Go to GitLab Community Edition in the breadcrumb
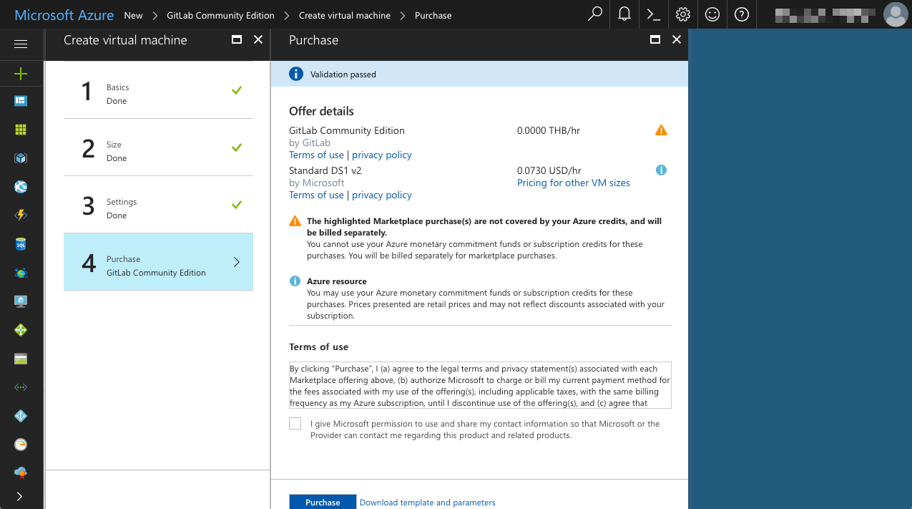The width and height of the screenshot is (912, 509). (x=220, y=14)
